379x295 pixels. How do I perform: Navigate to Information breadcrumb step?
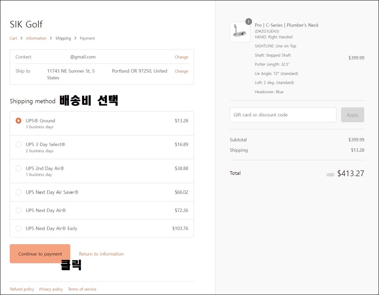[36, 38]
